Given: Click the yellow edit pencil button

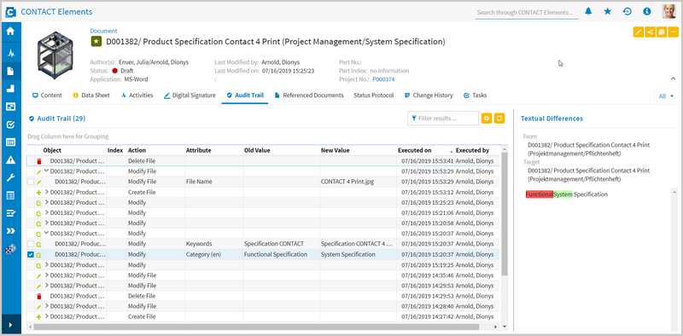Looking at the screenshot, I should 638,32.
